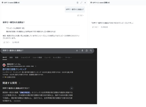Click the question 世界で1番売れた漫画は何ですか？
The width and height of the screenshot is (146, 107).
pos(16,88)
